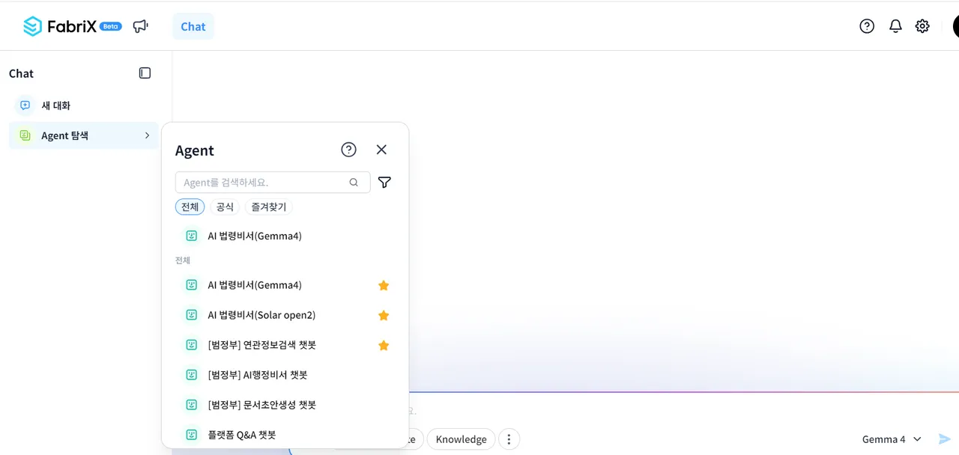Open the [범정부] AI행정비서 챗봇 agent

pyautogui.click(x=285, y=375)
